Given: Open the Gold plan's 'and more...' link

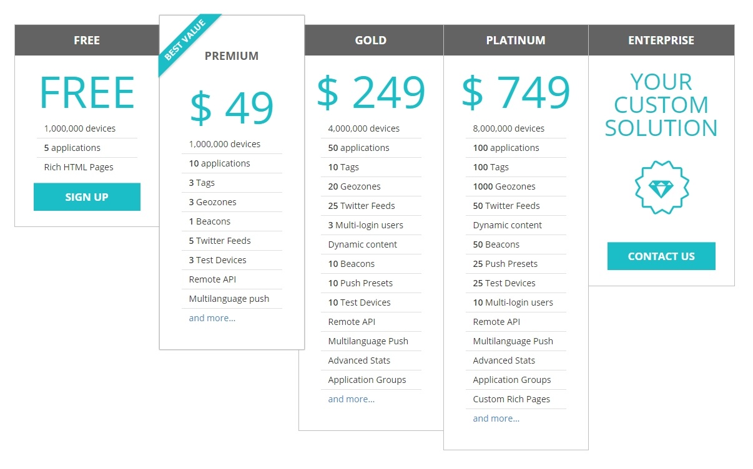Looking at the screenshot, I should [x=352, y=399].
